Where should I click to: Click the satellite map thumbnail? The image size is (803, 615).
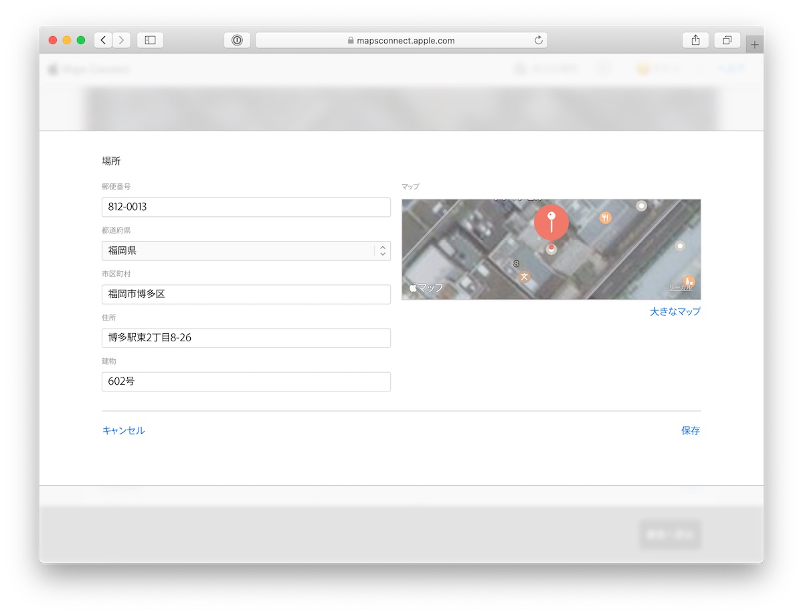[551, 250]
